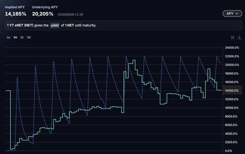Switch to 1W timeframe
The height and width of the screenshot is (154, 245).
coord(29,38)
